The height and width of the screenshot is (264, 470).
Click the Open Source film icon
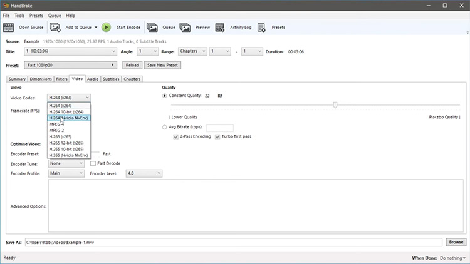coord(8,28)
